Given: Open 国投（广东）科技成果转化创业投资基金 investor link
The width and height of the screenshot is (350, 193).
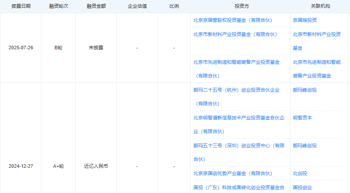Looking at the screenshot, I should tap(239, 187).
